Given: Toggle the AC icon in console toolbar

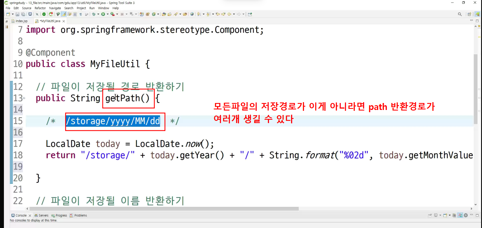Looking at the screenshot, I should [x=460, y=215].
